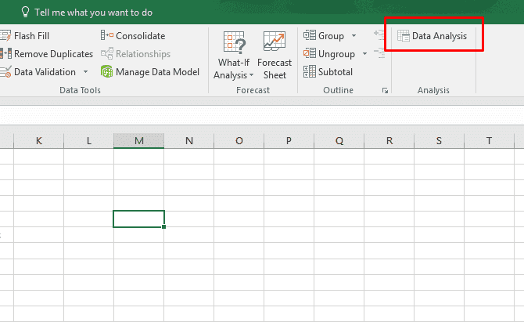Click the Subtotal button
Viewport: 524px width, 322px height.
[x=328, y=71]
